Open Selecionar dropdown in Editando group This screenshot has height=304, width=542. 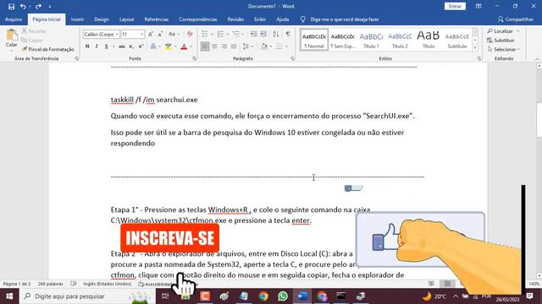[504, 49]
